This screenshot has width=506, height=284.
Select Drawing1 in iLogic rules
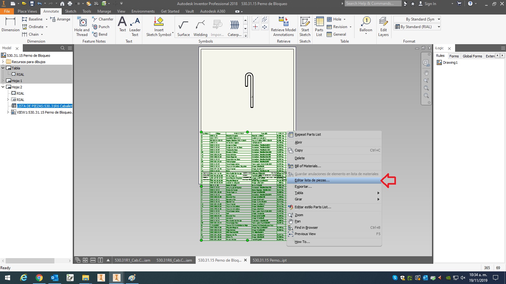click(447, 62)
